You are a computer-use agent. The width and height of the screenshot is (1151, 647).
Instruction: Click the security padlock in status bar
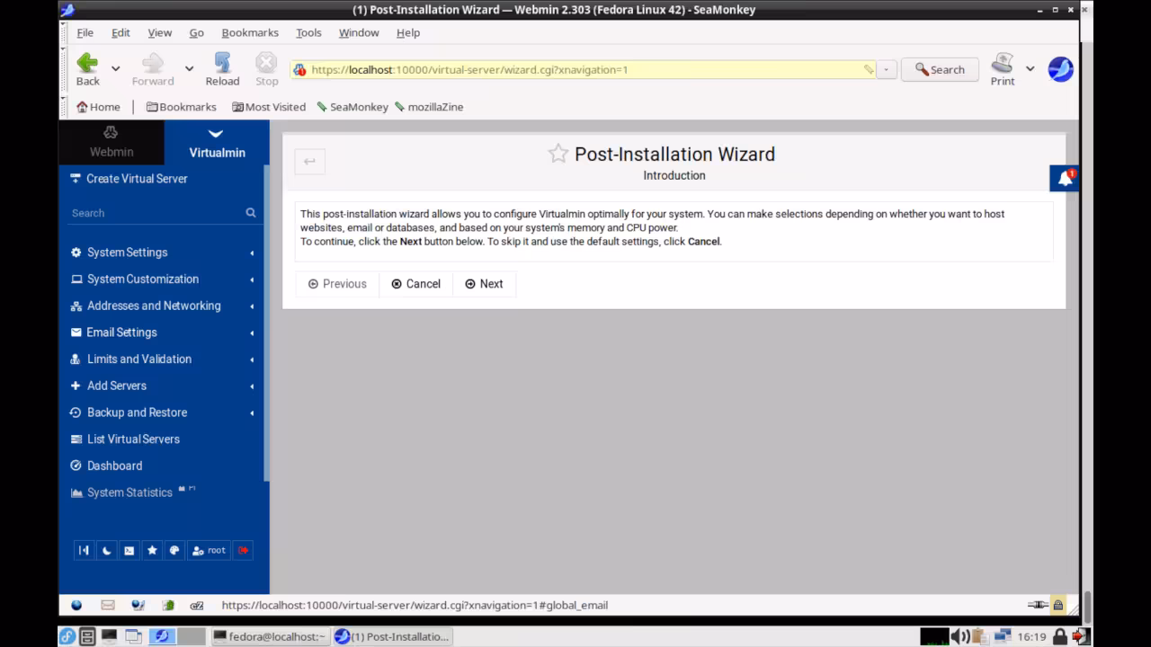[x=1058, y=606]
